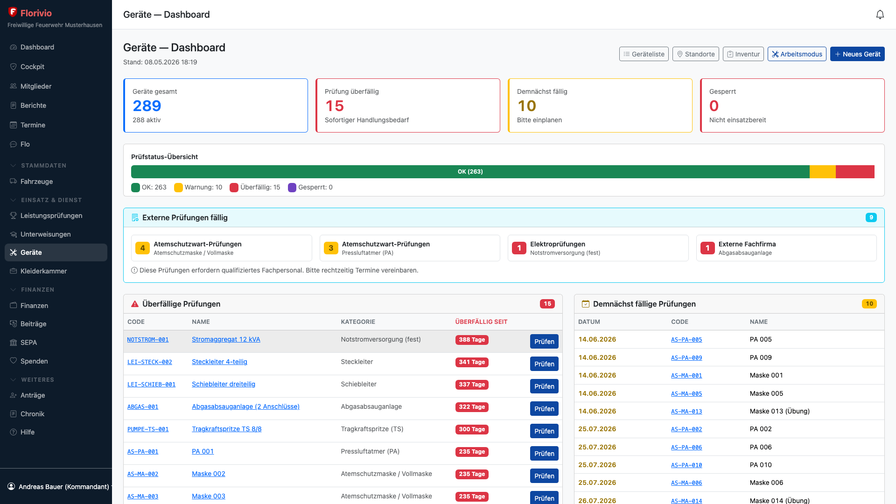Click the Unterweisungen graduation cap icon
Image resolution: width=896 pixels, height=504 pixels.
[x=14, y=234]
